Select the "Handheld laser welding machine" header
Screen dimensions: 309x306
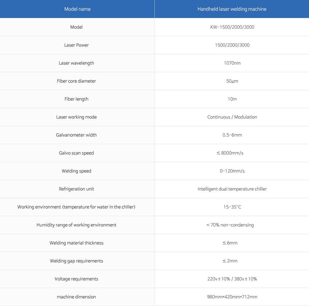(x=232, y=9)
